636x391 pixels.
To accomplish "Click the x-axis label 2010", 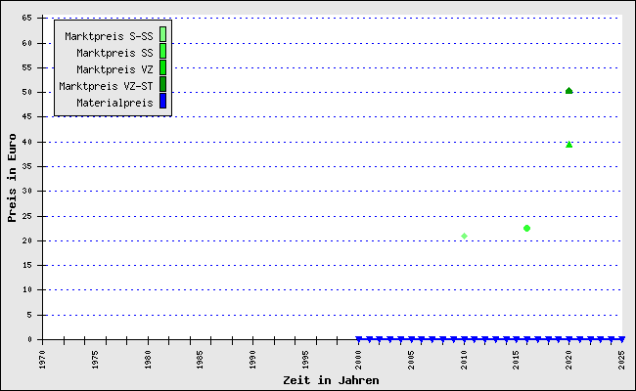I will point(464,360).
